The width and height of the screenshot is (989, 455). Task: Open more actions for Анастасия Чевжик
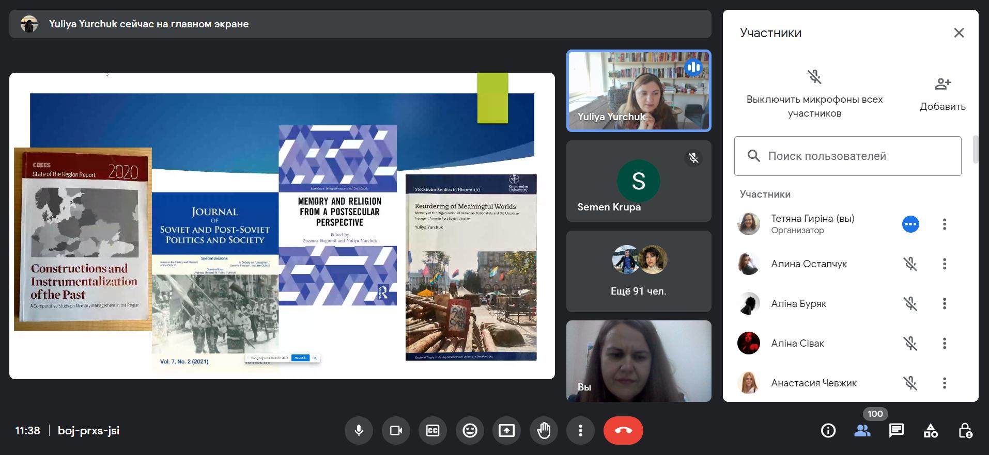[x=945, y=383]
